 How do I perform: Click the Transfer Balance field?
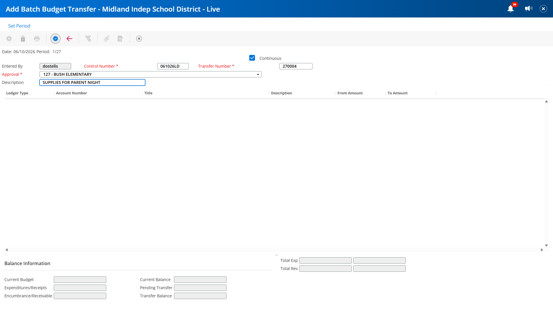pos(200,296)
